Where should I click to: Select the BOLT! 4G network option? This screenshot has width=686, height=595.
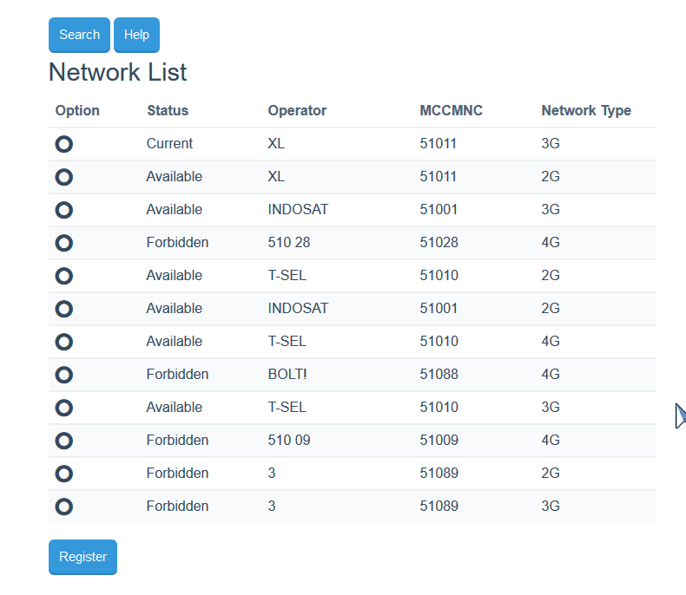click(x=63, y=375)
